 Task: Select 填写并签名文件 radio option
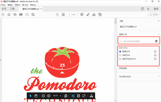[120, 59]
